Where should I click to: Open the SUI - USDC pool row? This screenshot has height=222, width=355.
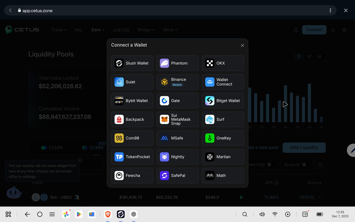pos(177,197)
